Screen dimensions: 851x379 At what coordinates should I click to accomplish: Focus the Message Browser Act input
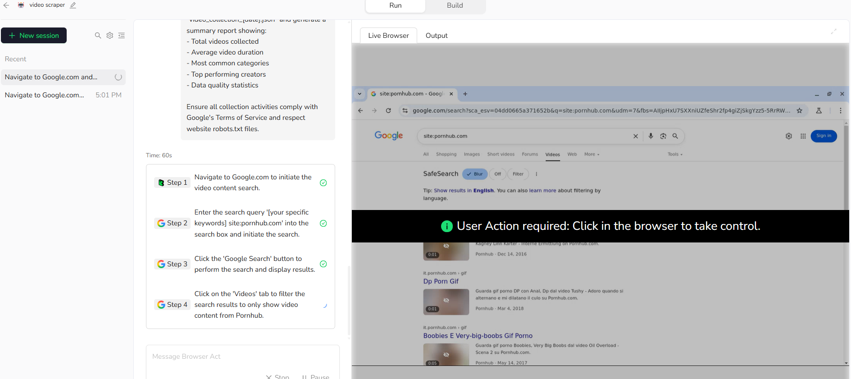click(242, 356)
